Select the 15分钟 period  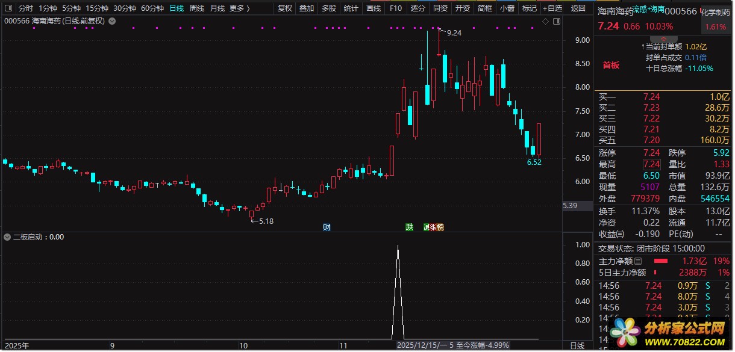97,8
